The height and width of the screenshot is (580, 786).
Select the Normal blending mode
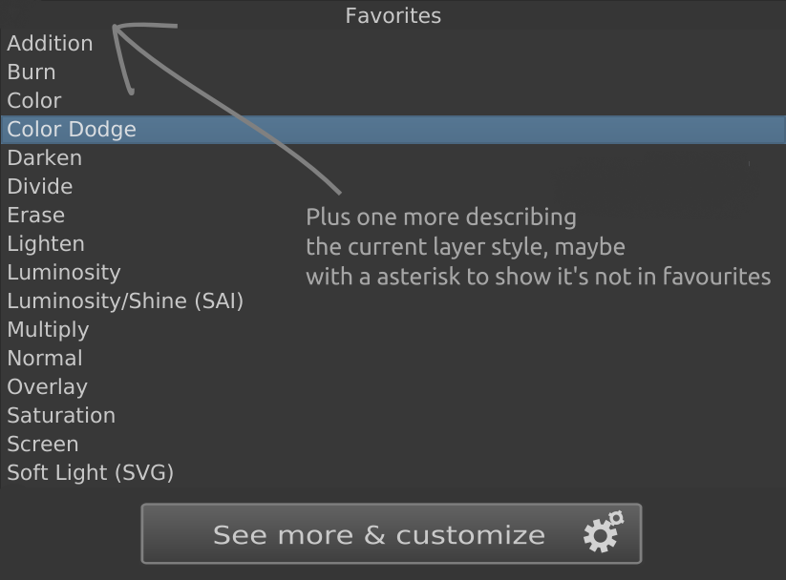point(45,359)
